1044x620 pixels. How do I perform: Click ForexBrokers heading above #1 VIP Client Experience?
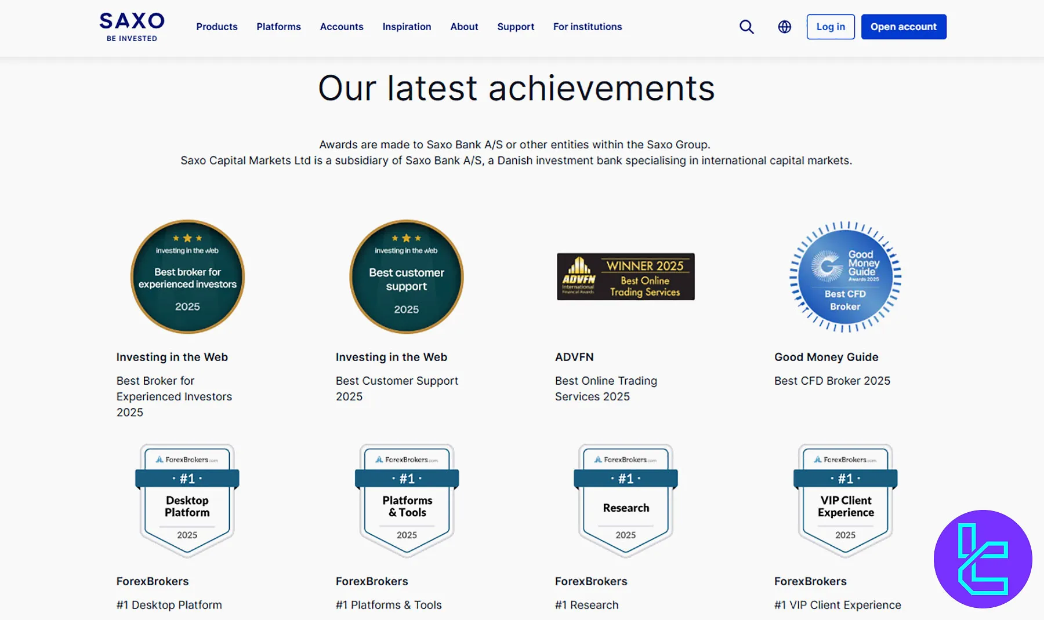[810, 581]
